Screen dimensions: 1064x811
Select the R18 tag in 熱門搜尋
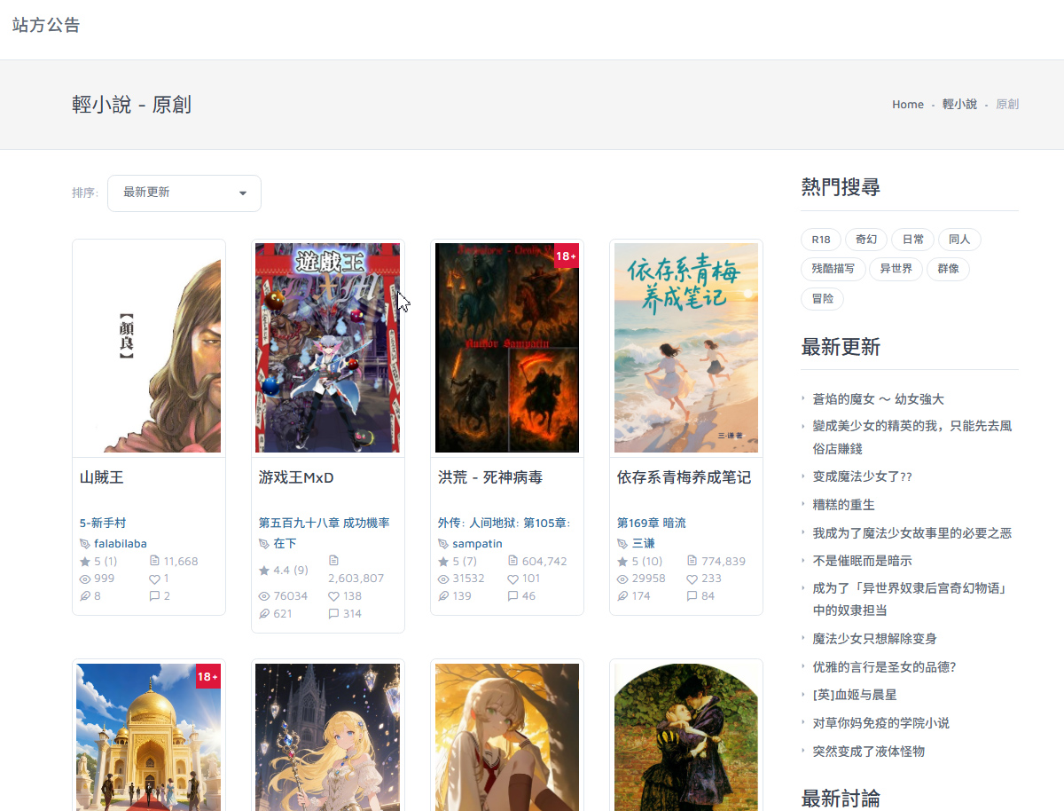(821, 240)
